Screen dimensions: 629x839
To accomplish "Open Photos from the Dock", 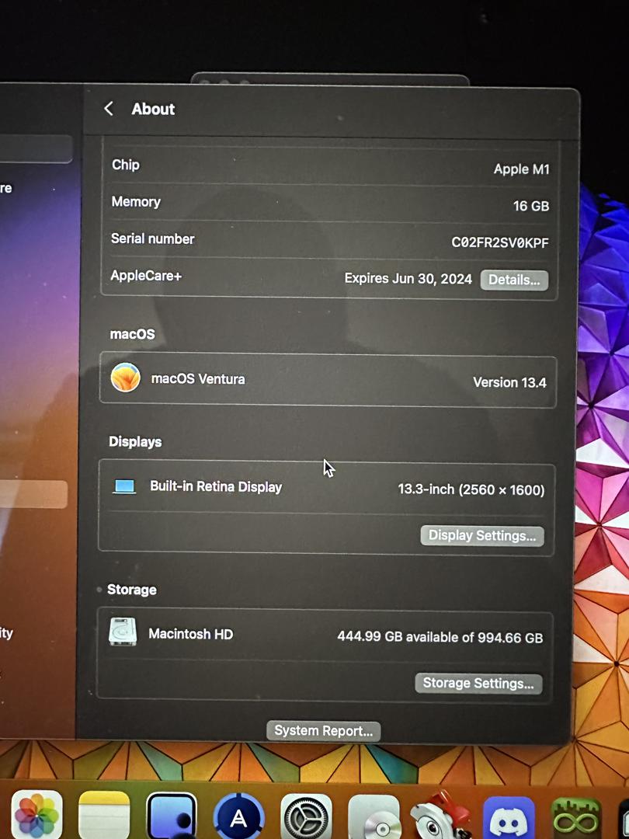I will [37, 816].
